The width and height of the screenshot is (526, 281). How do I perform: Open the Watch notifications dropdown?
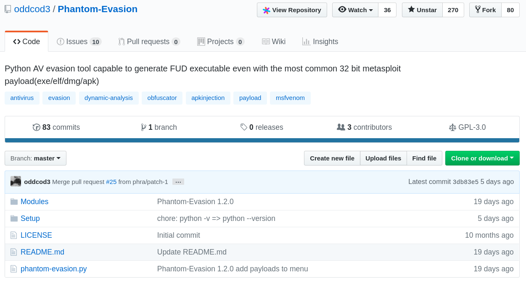pos(355,10)
